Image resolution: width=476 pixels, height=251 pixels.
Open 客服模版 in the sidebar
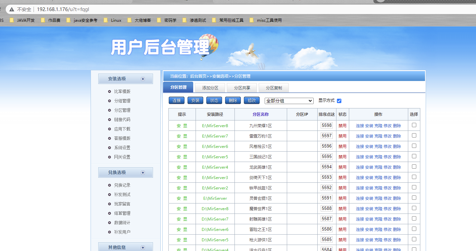(x=122, y=138)
